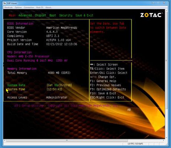This screenshot has width=171, height=148.
Task: Click the F10: Save & Exit help line
Action: 103,93
